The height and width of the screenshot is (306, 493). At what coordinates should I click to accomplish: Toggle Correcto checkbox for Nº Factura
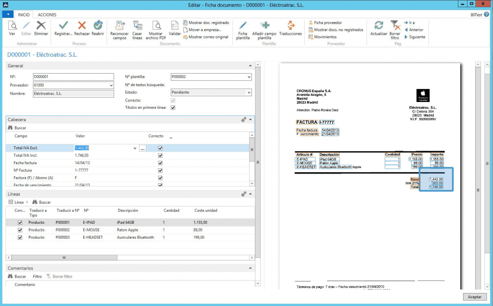click(x=160, y=171)
